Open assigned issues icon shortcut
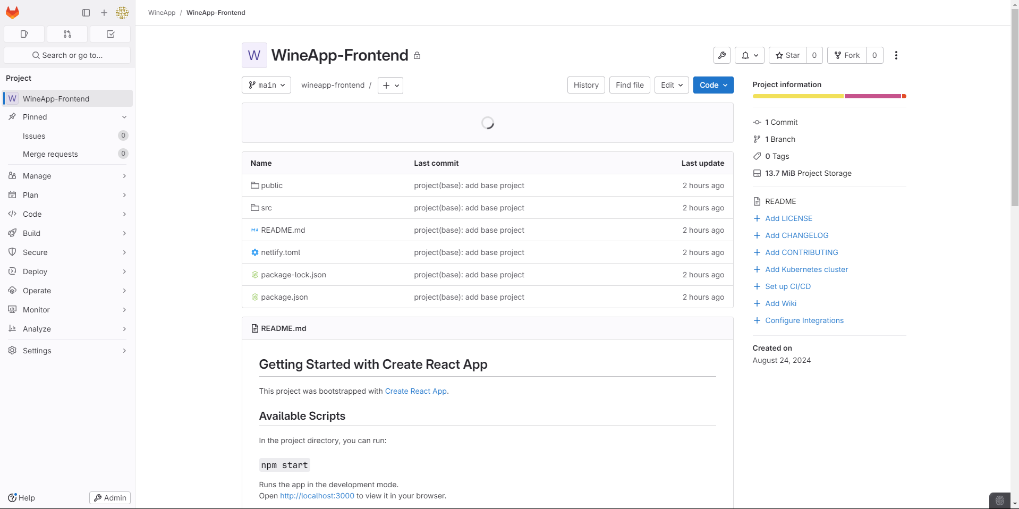Image resolution: width=1019 pixels, height=509 pixels. point(24,34)
